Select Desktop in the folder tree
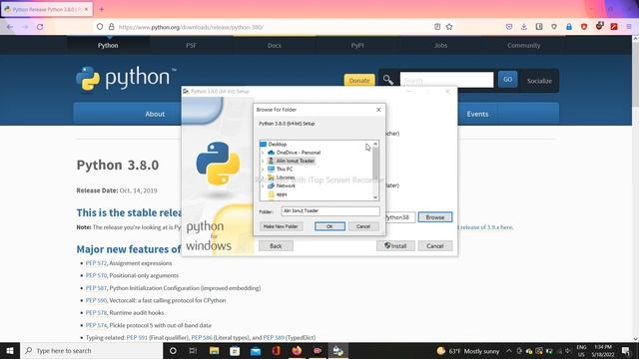Screen dimensions: 639x359 pos(278,144)
